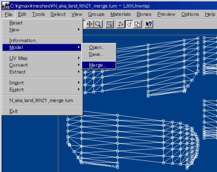Activate the context help pointer icon
This screenshot has height=172, width=217.
click(x=149, y=24)
